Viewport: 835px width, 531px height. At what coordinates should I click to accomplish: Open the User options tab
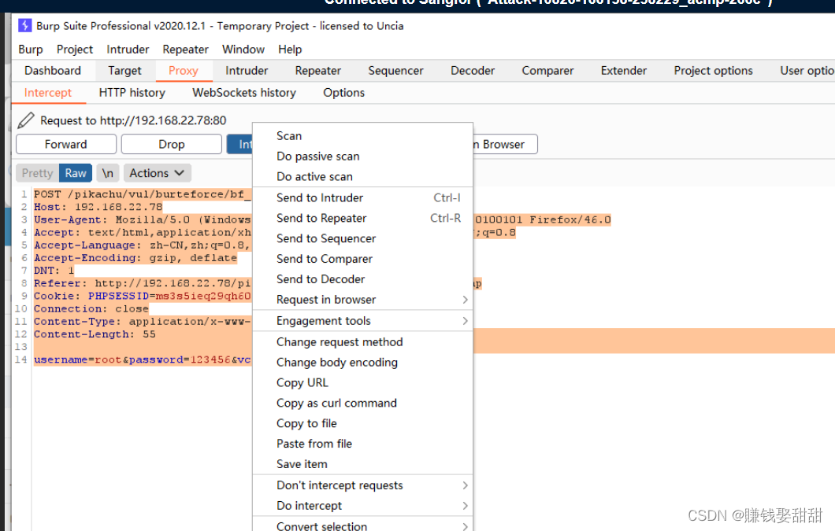[x=806, y=71]
